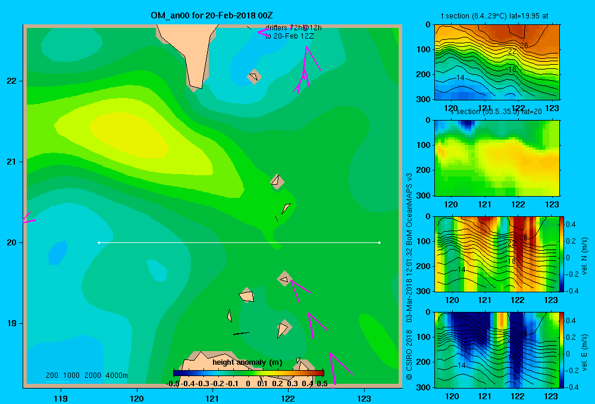
Task: Click longitude label 123 under main map
Action: click(x=364, y=398)
